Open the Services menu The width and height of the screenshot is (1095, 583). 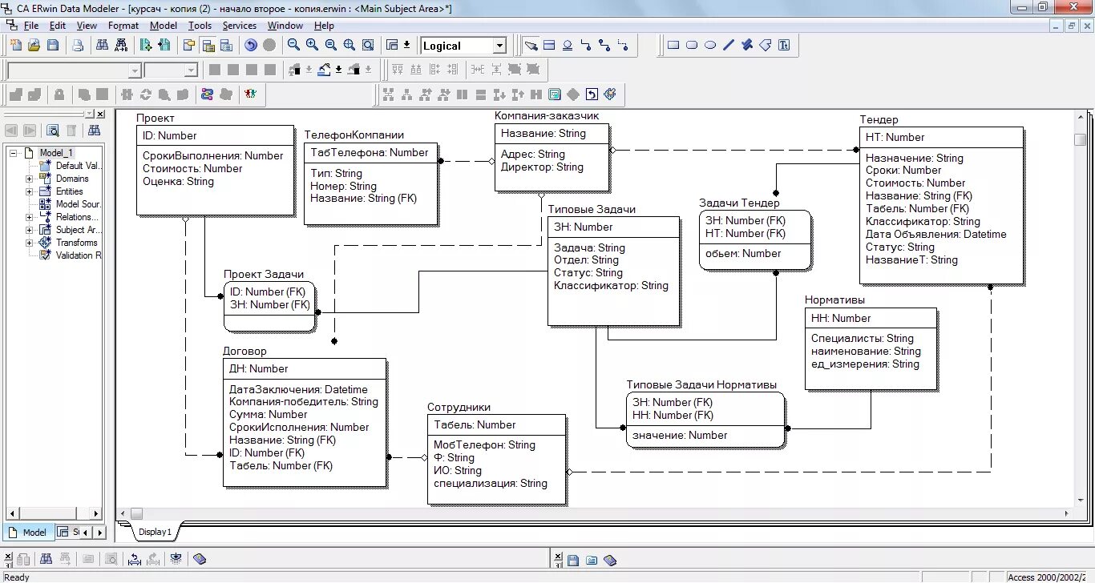[x=240, y=26]
